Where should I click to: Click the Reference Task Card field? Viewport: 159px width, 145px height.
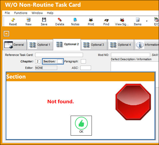coord(59,55)
